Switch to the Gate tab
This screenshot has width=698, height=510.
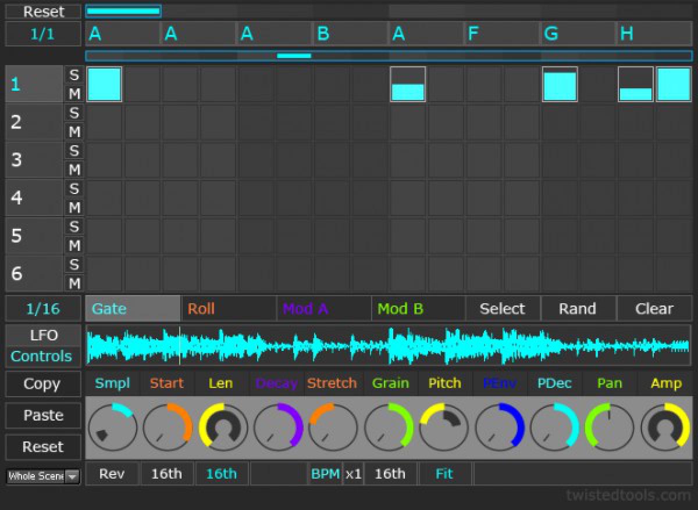click(133, 308)
